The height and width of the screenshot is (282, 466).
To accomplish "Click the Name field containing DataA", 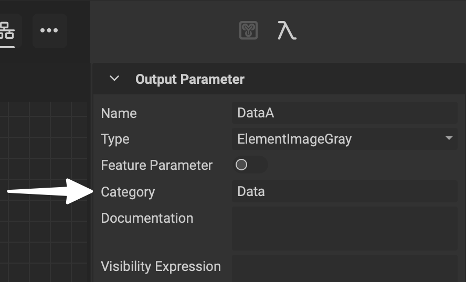I will (344, 113).
